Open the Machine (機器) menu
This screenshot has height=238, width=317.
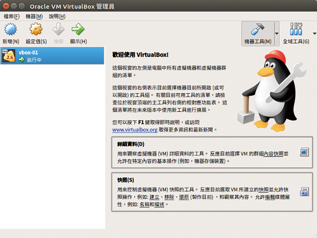pyautogui.click(x=34, y=16)
